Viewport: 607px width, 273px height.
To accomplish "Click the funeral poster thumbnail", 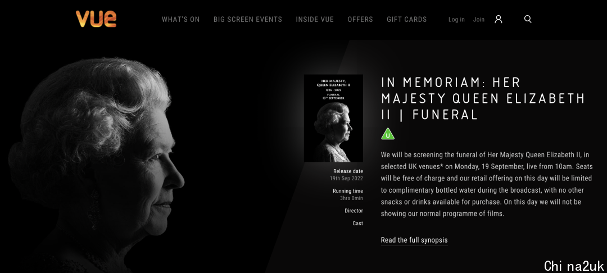I will point(333,118).
